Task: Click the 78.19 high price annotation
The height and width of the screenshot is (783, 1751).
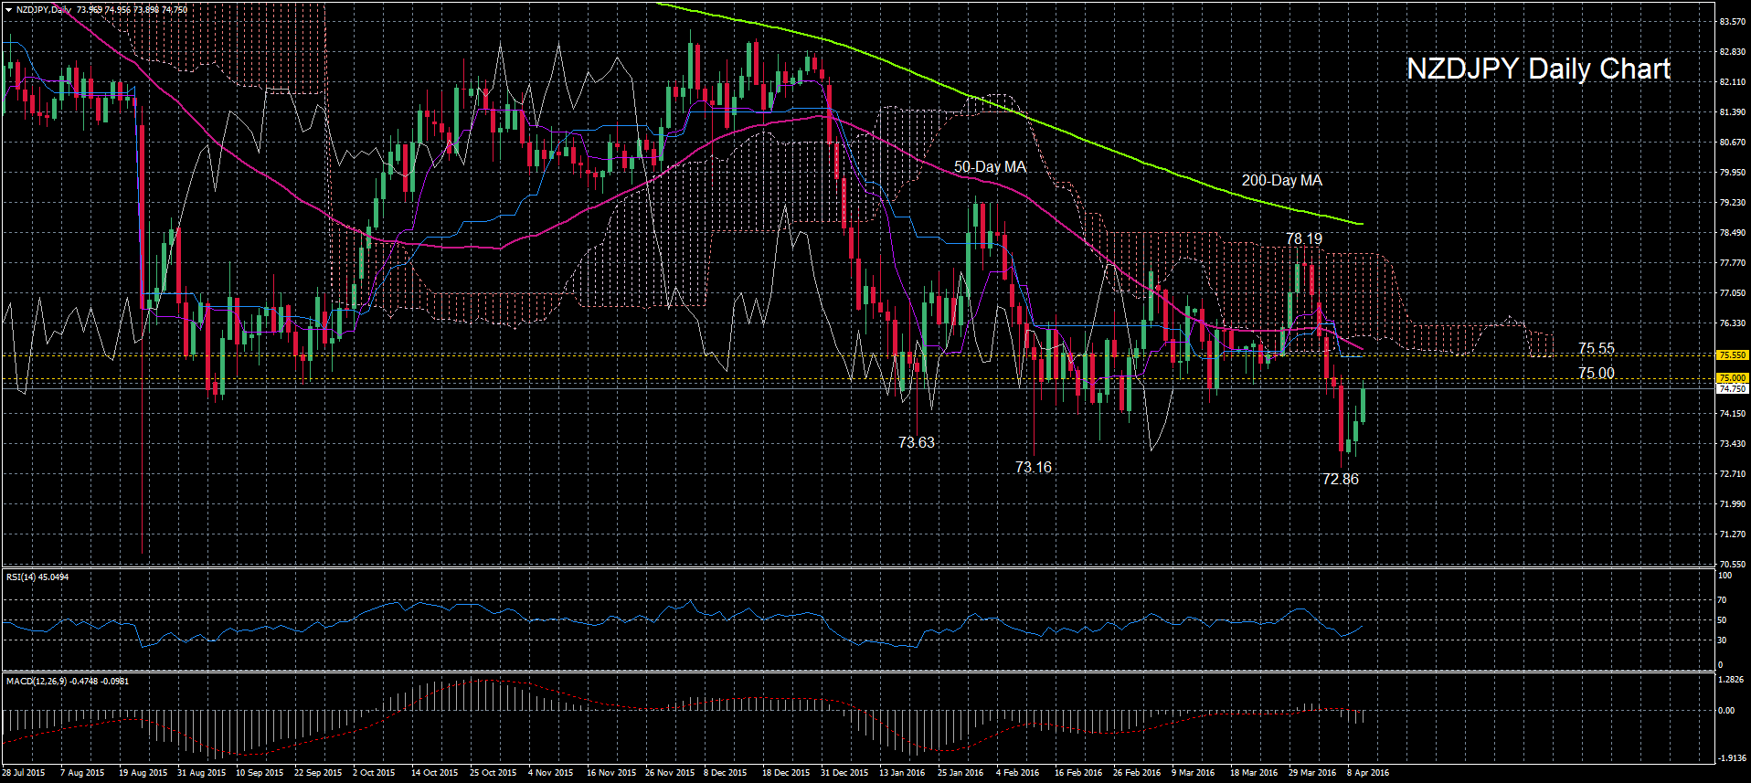Action: 1303,239
